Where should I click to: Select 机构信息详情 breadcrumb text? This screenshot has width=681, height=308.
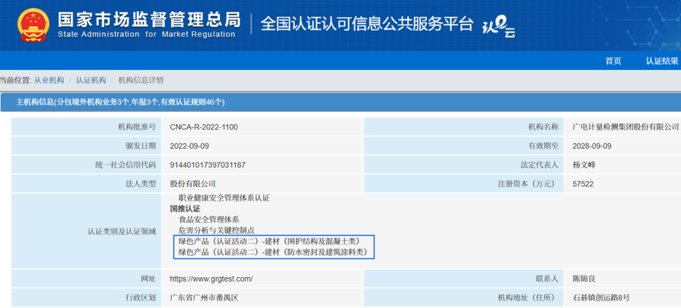141,80
